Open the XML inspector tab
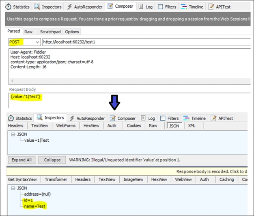254x216 pixels. pyautogui.click(x=192, y=125)
